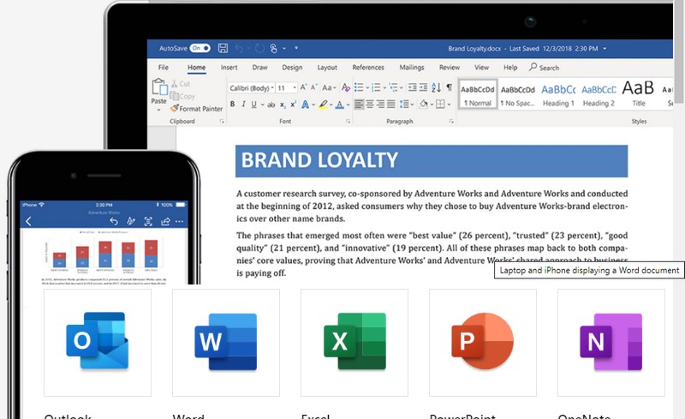The image size is (685, 419).
Task: Click the Search box in the ribbon
Action: (x=544, y=68)
